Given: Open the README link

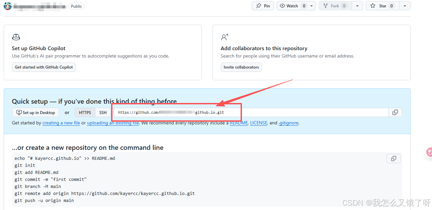Looking at the screenshot, I should (x=239, y=123).
